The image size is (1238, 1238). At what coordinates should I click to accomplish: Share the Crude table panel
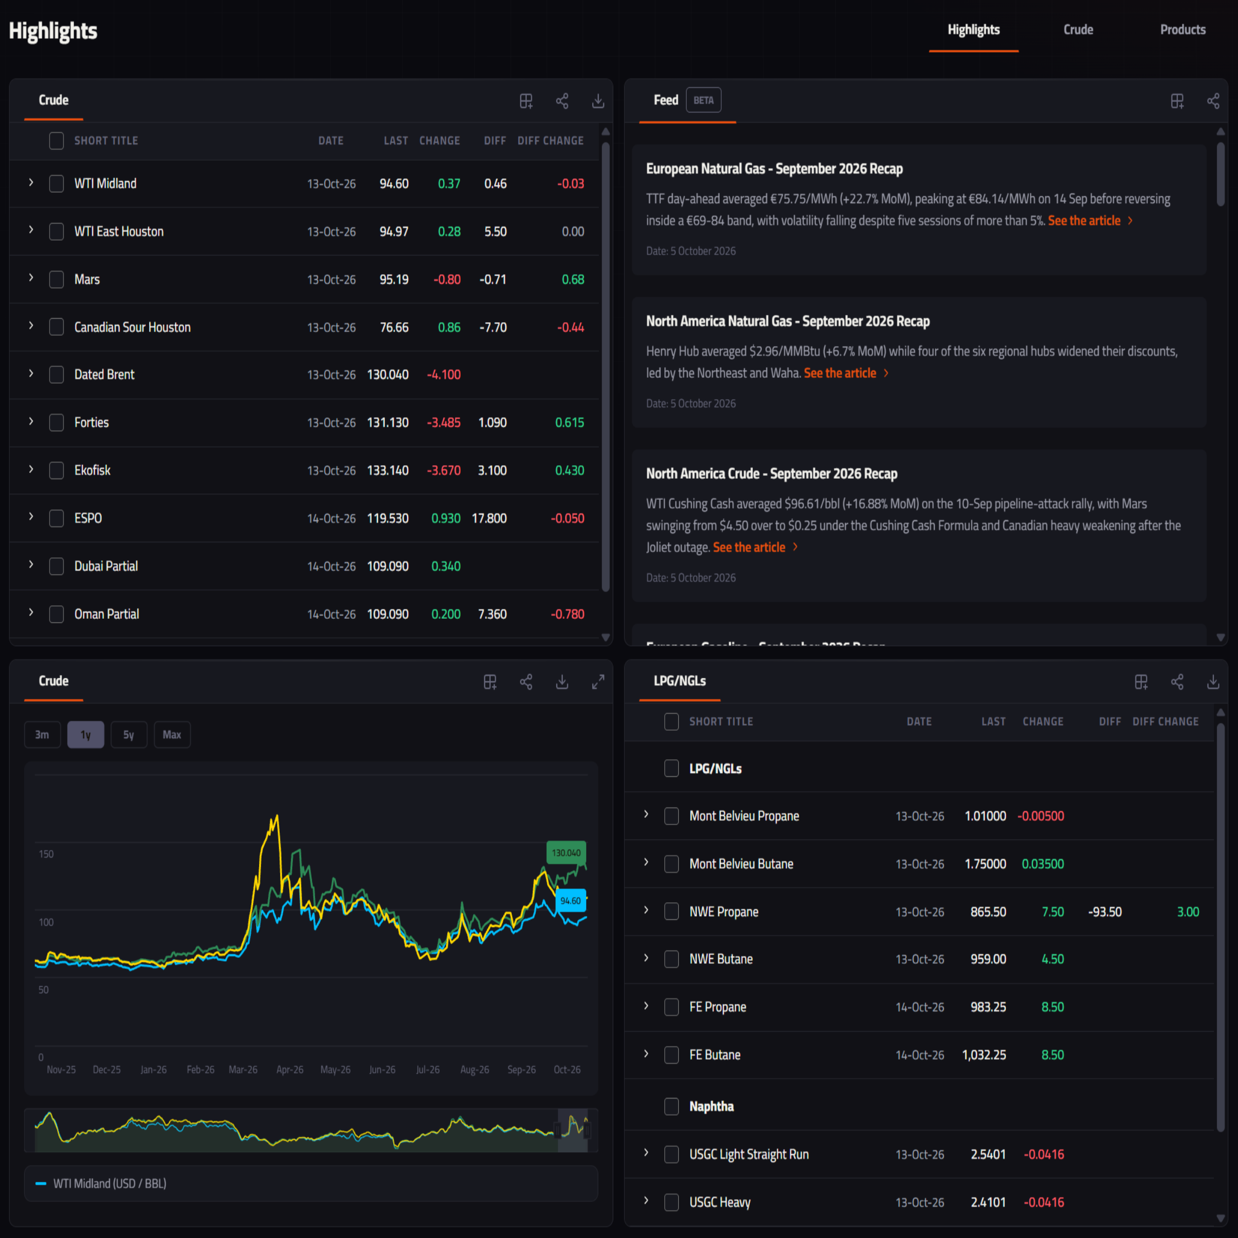[562, 101]
